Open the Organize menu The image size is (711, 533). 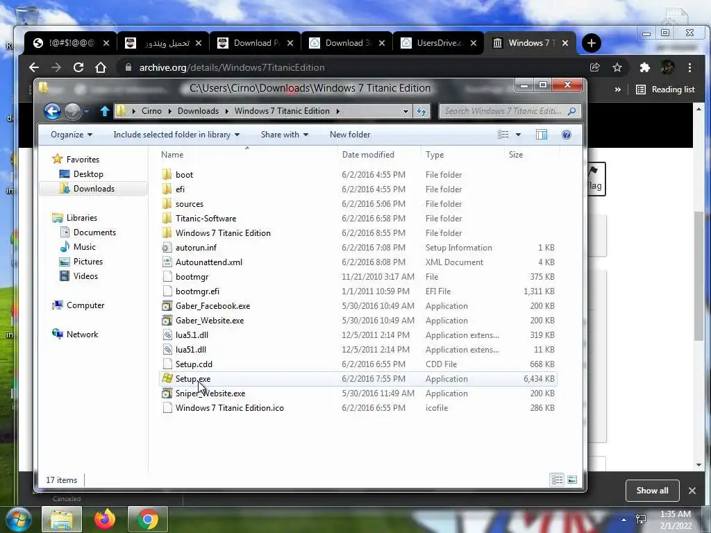72,135
